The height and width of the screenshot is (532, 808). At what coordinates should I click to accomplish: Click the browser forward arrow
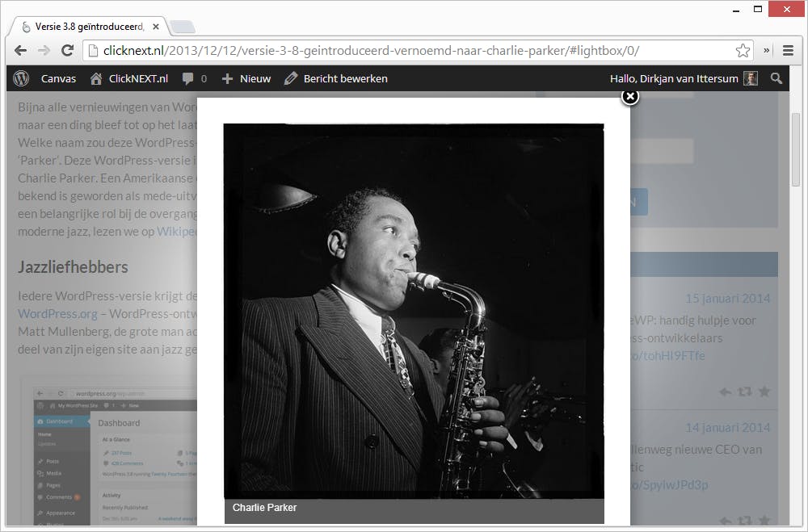(x=44, y=51)
